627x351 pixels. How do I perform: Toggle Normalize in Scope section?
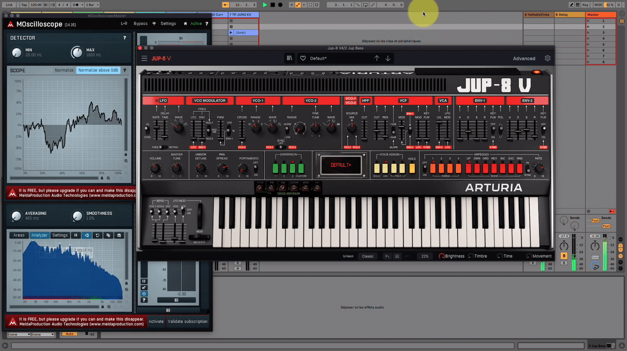[x=64, y=71]
